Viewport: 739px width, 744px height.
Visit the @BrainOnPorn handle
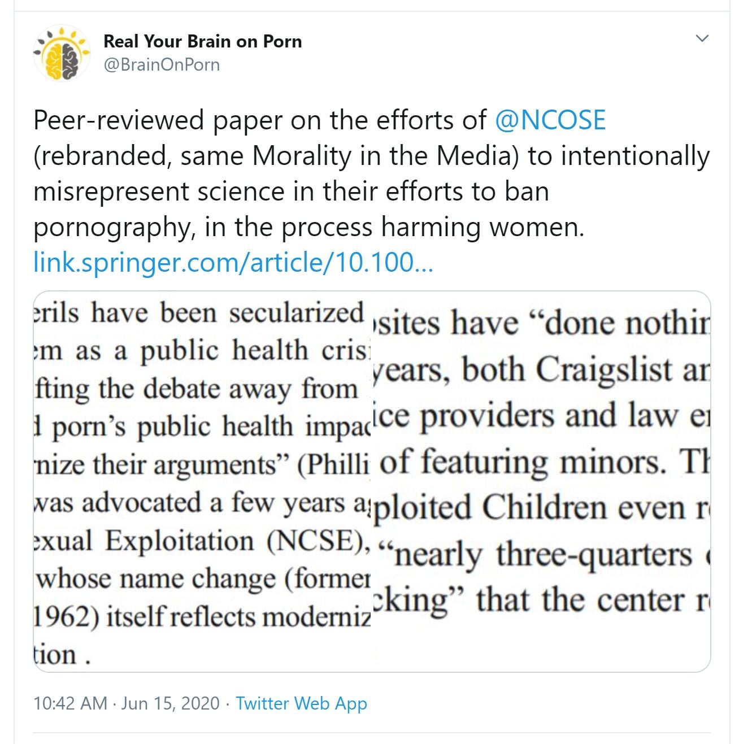(x=162, y=65)
